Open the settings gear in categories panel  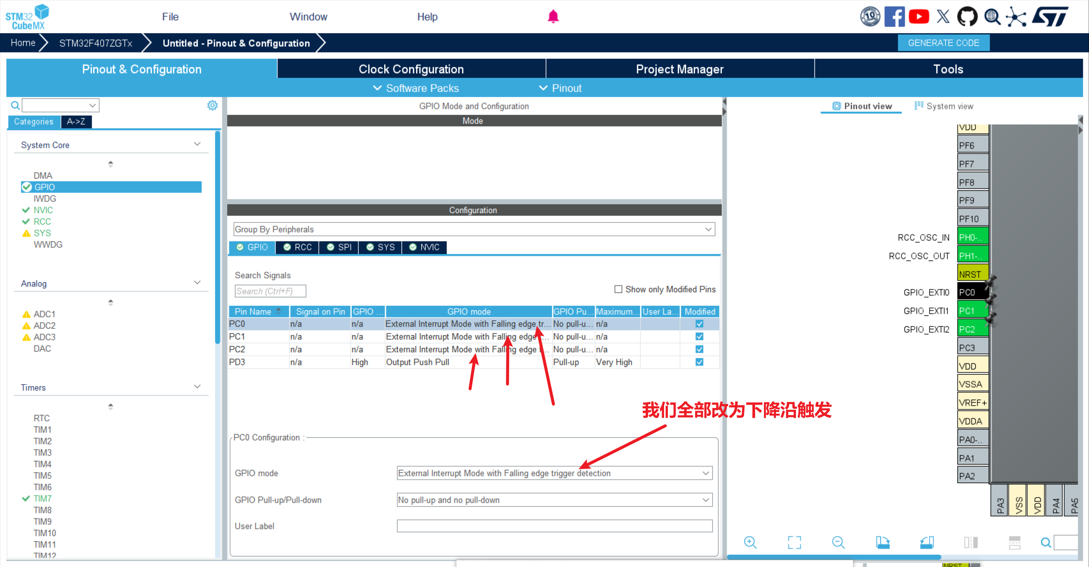[x=212, y=105]
